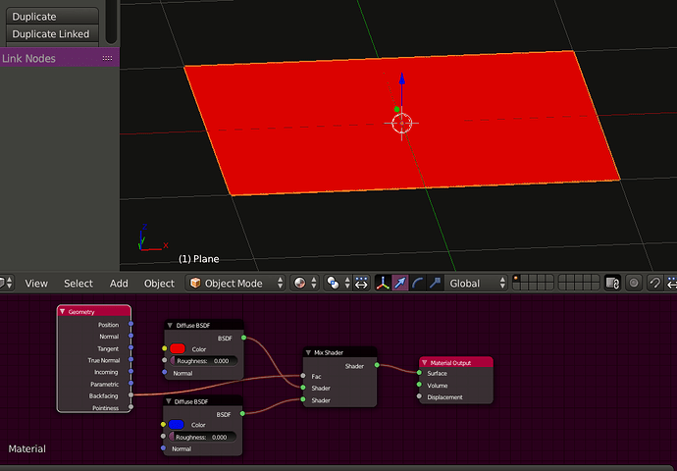The height and width of the screenshot is (471, 677).
Task: Collapse the blue Diffuse BSDF node
Action: pos(169,401)
